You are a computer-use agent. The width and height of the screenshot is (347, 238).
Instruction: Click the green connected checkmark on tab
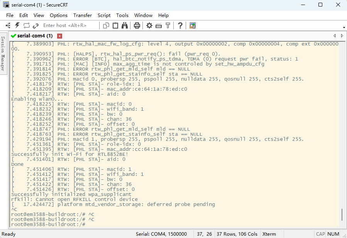(x=13, y=36)
